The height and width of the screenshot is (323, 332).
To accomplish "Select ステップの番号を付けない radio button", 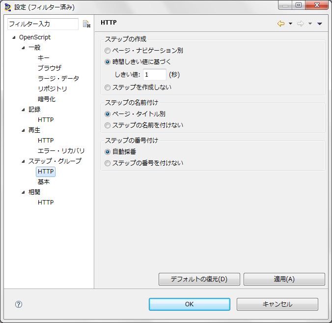I will pyautogui.click(x=108, y=163).
